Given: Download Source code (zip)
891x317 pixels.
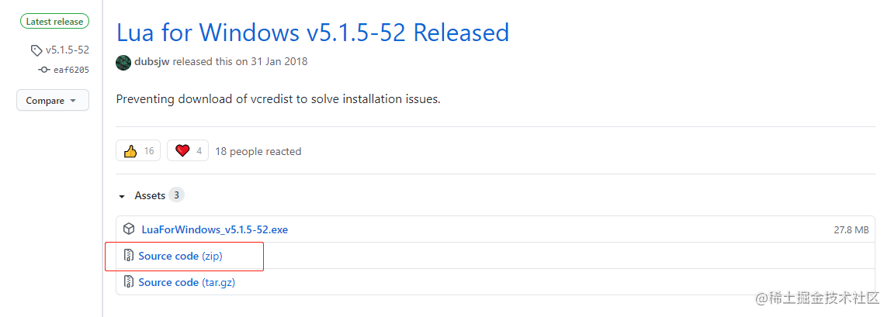Looking at the screenshot, I should (x=180, y=256).
